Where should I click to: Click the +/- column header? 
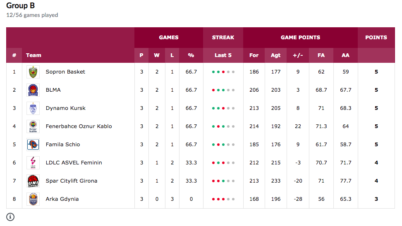coord(298,55)
